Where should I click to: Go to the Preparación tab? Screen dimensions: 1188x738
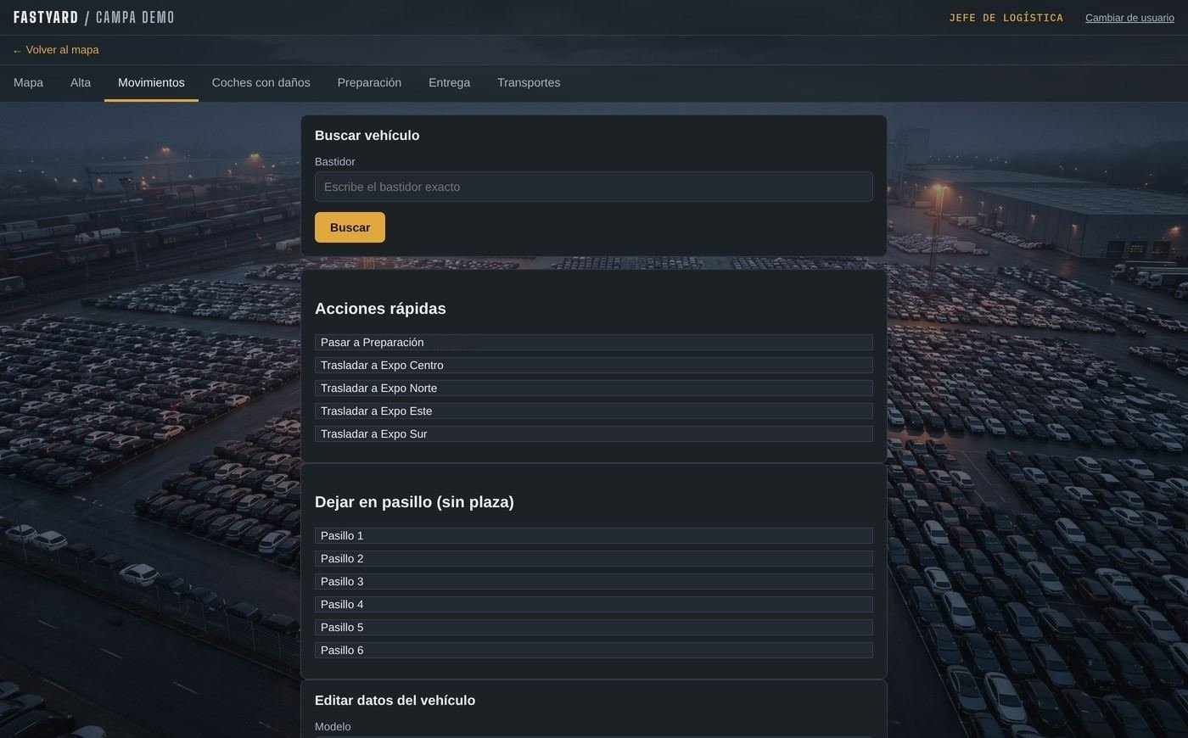369,83
